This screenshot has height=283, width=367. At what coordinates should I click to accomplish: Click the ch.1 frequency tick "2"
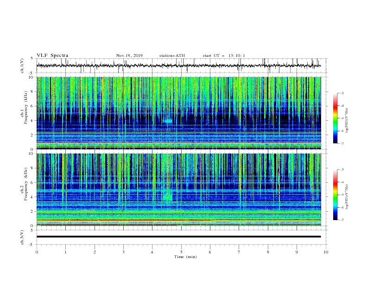point(32,135)
